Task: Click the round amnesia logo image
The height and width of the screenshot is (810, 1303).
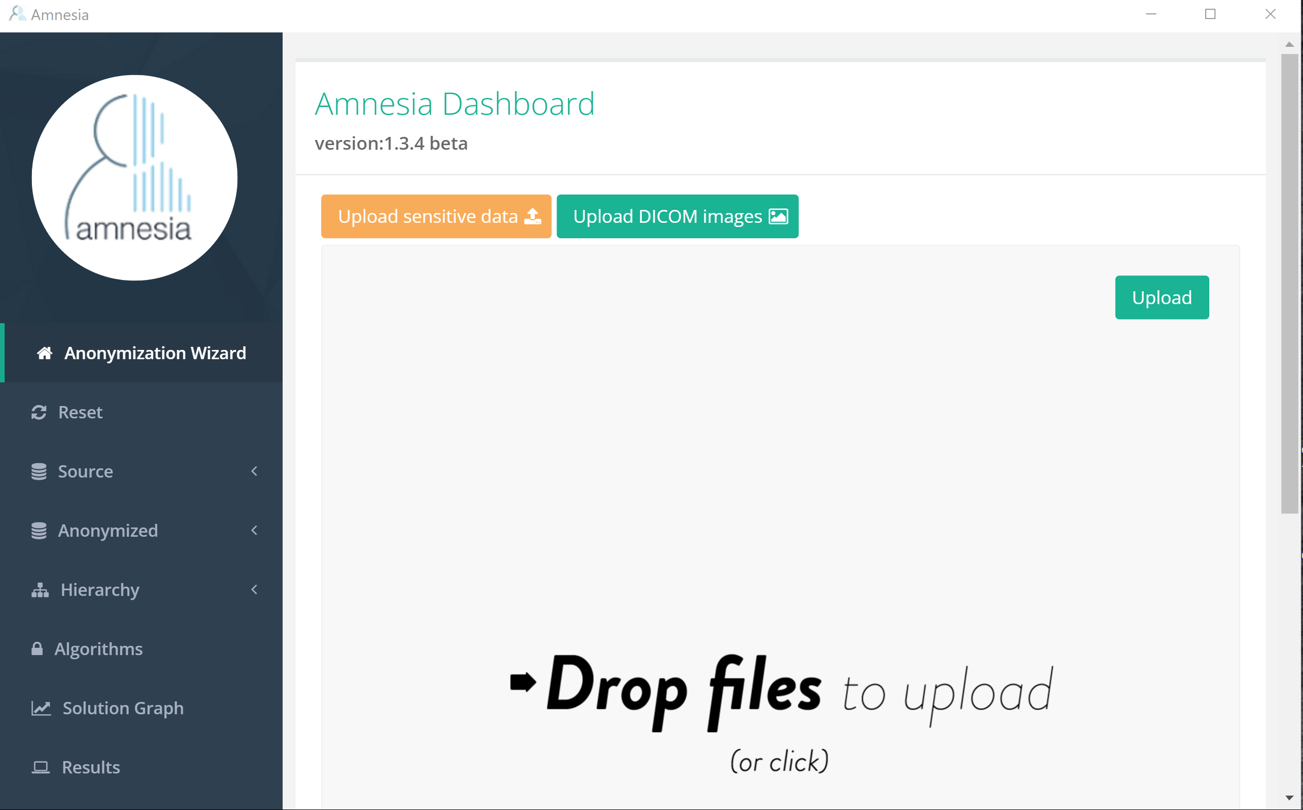Action: [134, 178]
